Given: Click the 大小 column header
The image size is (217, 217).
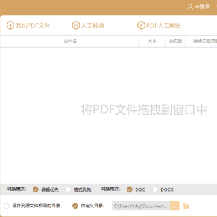Looking at the screenshot, I should (153, 41).
